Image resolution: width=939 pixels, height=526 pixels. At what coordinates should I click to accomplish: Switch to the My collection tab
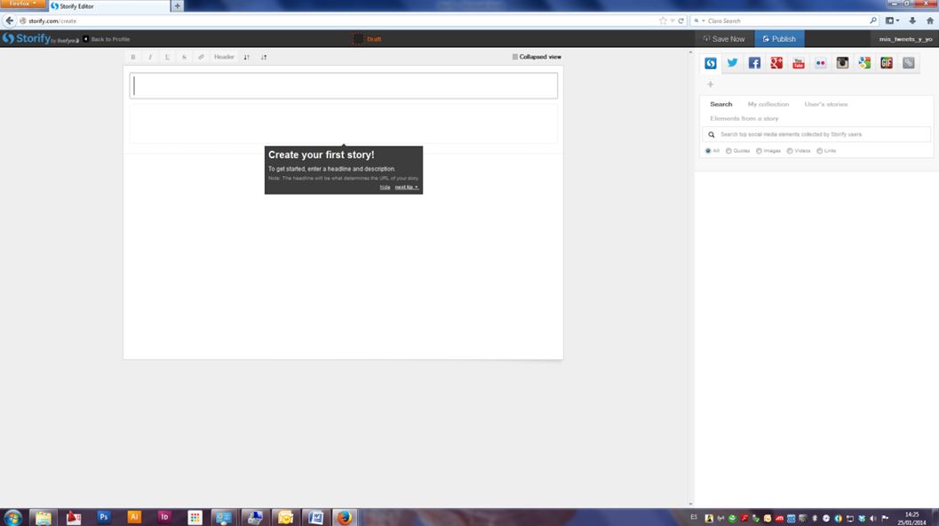[x=768, y=104]
